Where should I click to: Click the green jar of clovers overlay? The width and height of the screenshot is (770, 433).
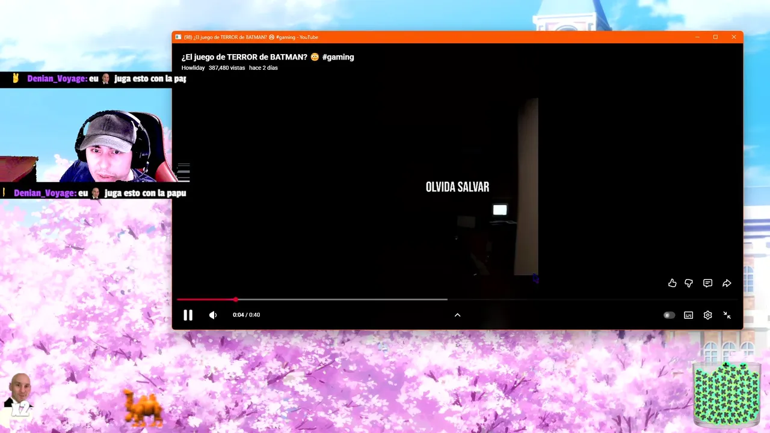click(727, 393)
